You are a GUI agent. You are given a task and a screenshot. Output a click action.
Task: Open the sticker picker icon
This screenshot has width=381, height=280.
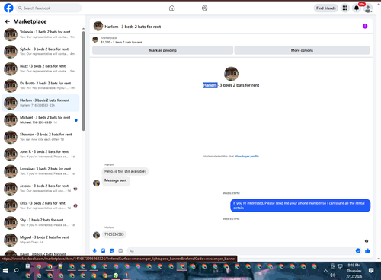pyautogui.click(x=112, y=251)
